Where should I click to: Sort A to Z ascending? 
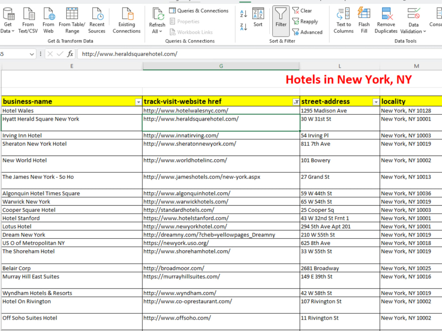click(244, 13)
